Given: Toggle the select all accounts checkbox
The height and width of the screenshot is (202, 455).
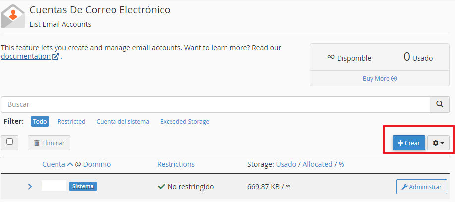Looking at the screenshot, I should (9, 142).
